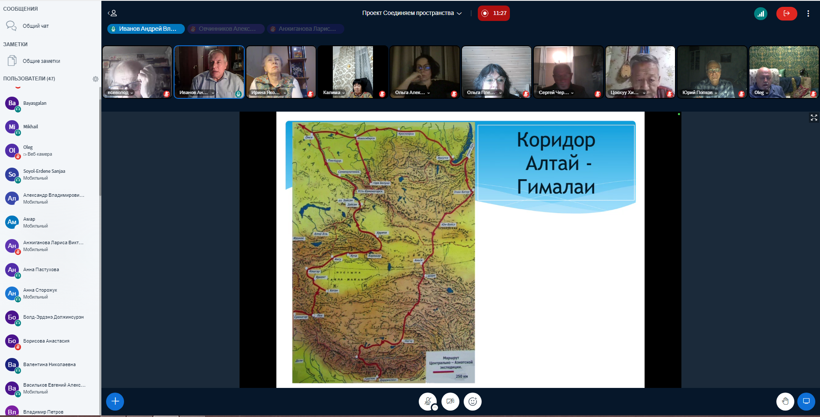
Task: Toggle the microphone mute button
Action: click(x=427, y=402)
